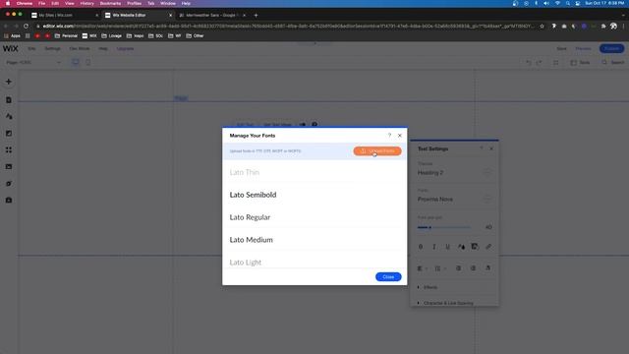Select the Lato Regular font row
The image size is (629, 354).
pyautogui.click(x=314, y=217)
